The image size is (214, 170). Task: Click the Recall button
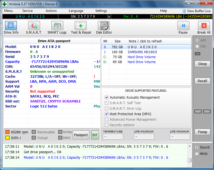(202, 81)
